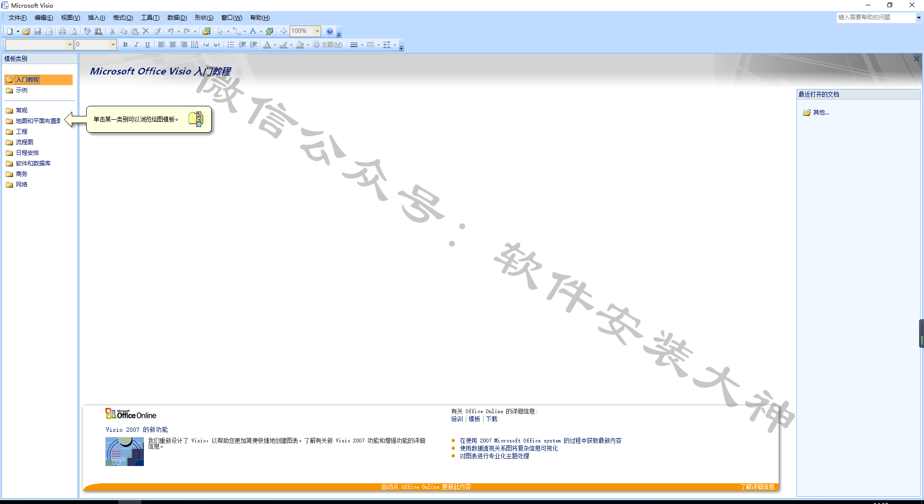Open the 格式(O) menu
This screenshot has width=924, height=504.
[123, 18]
